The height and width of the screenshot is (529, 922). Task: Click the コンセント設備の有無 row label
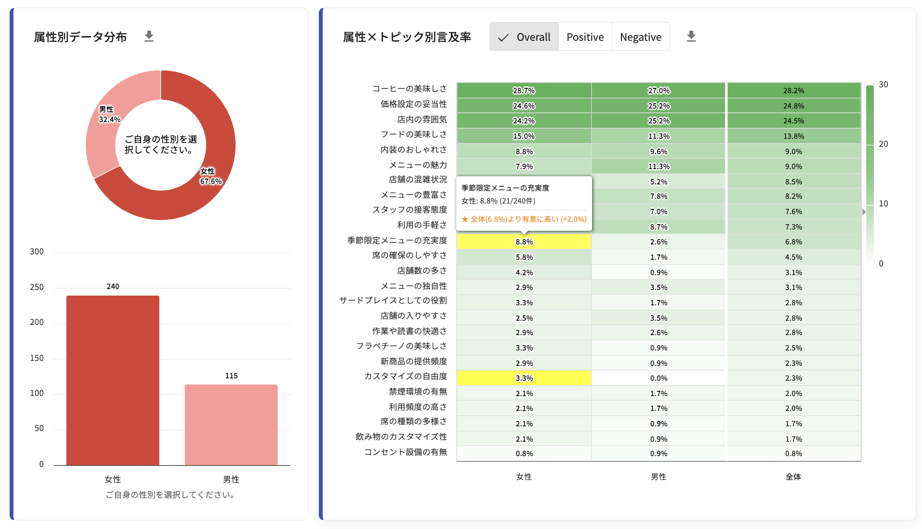click(405, 452)
